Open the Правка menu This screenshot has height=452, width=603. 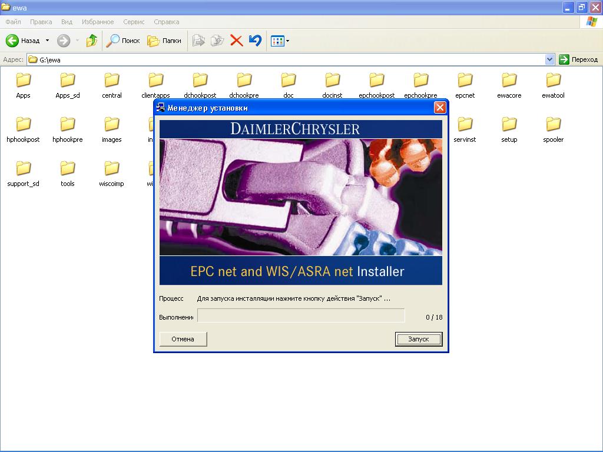[41, 22]
